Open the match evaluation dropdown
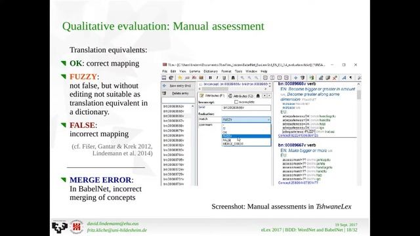This screenshot has height=236, width=420. (x=246, y=119)
